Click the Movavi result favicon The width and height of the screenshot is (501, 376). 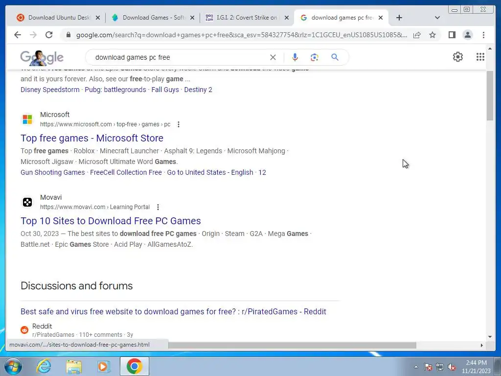point(27,202)
